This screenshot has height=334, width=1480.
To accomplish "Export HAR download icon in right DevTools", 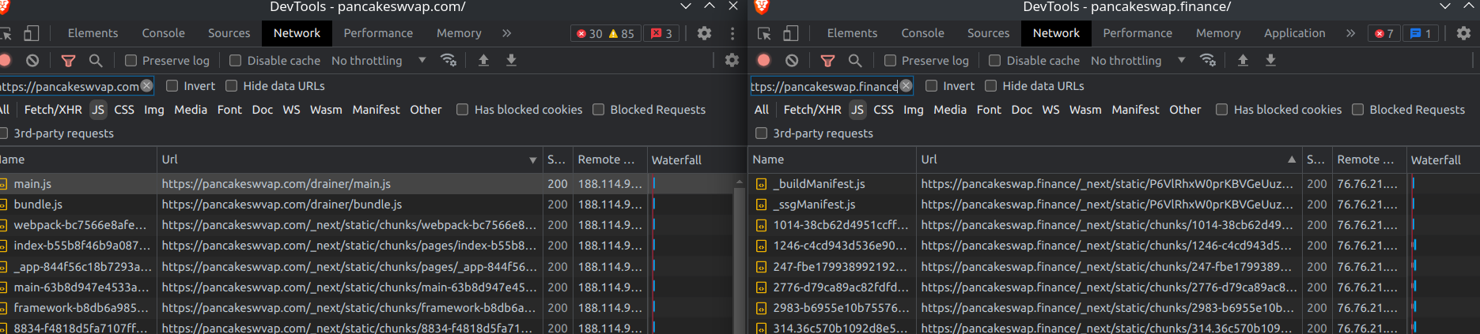I will pyautogui.click(x=1270, y=60).
